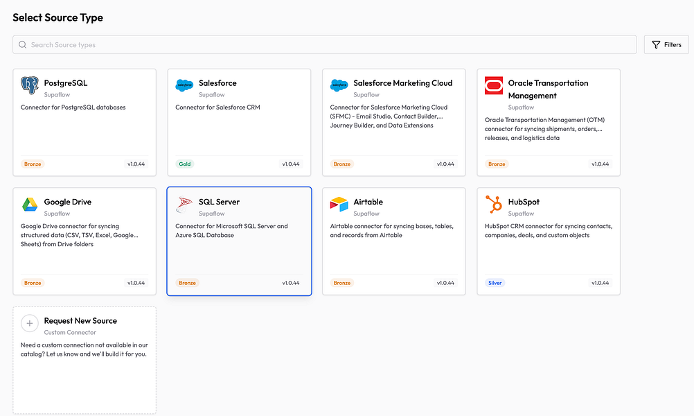Viewport: 694px width, 416px height.
Task: Click the Bronze badge on PostgreSQL card
Action: coord(33,164)
